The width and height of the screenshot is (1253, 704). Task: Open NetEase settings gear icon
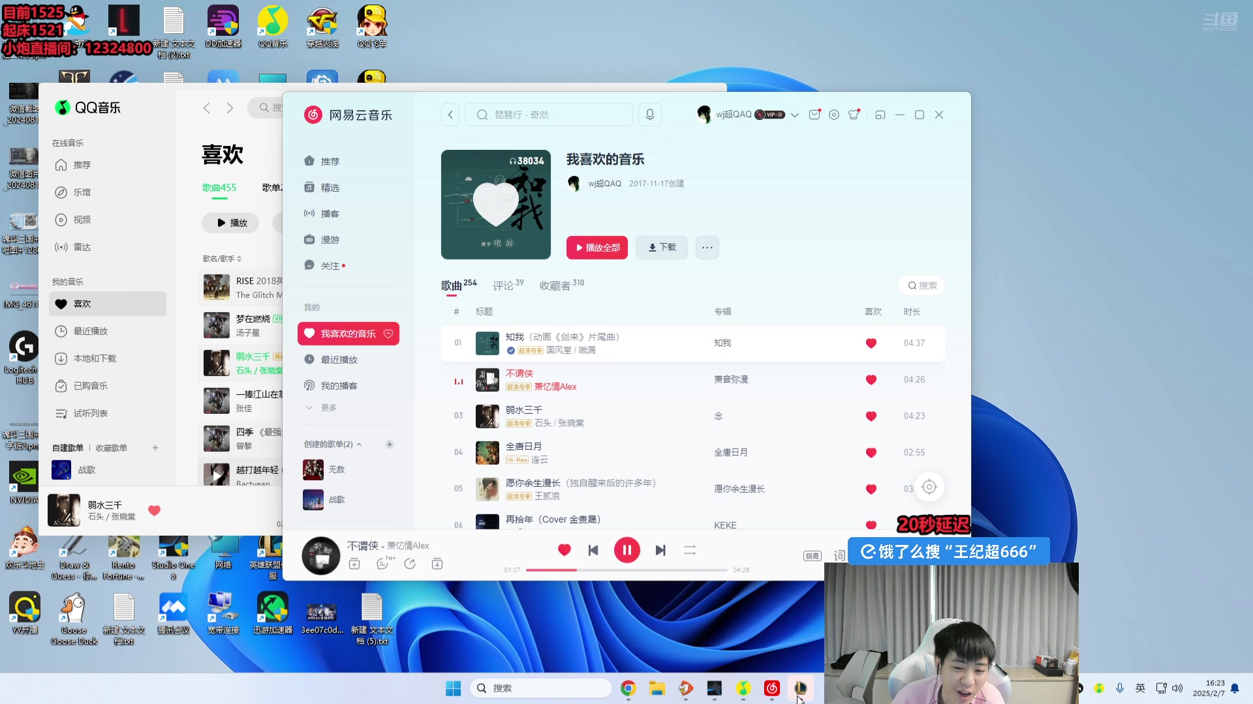click(834, 115)
